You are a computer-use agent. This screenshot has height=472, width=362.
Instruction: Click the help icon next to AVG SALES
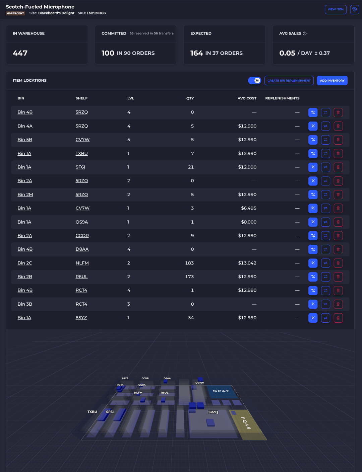point(305,33)
